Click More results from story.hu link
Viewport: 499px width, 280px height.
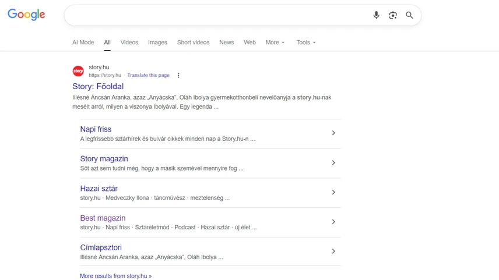point(116,276)
